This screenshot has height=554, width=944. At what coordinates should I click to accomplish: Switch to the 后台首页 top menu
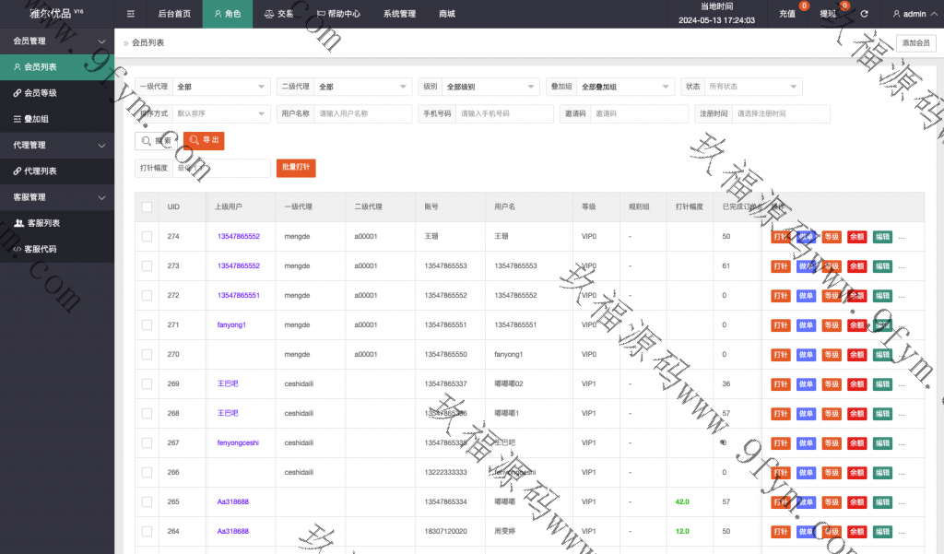point(174,14)
